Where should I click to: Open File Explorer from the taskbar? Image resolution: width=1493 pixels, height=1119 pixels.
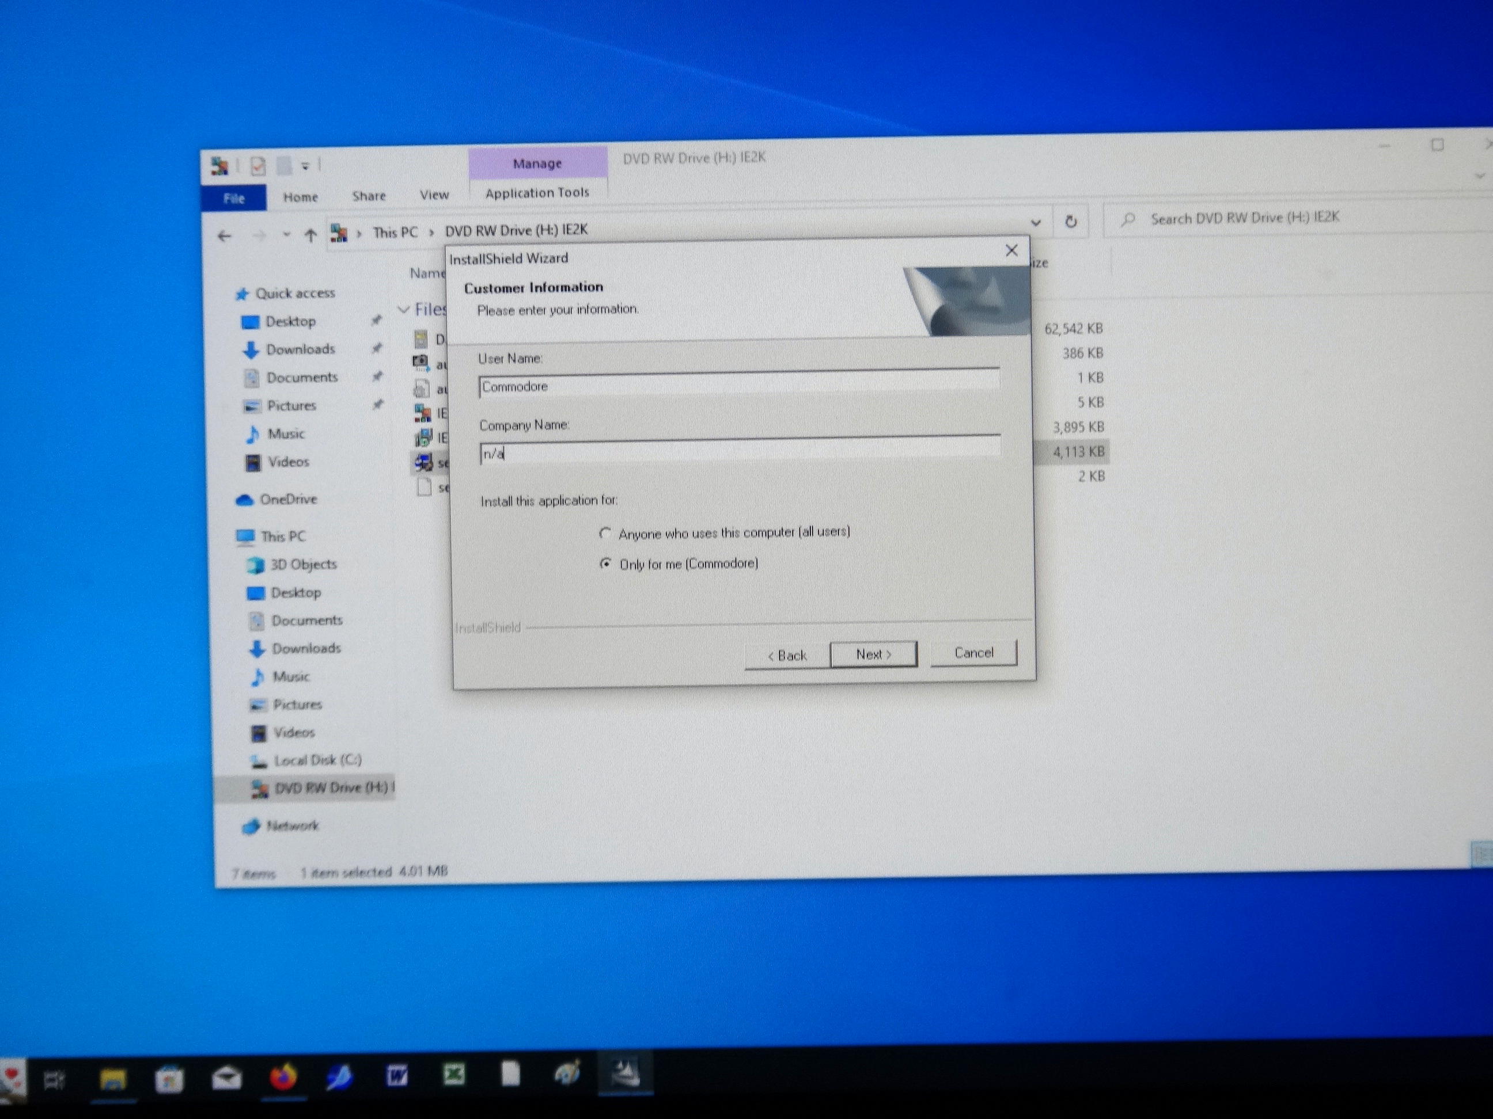tap(113, 1080)
